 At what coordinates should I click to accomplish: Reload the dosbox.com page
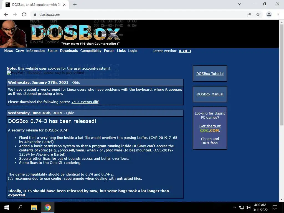tap(24, 14)
